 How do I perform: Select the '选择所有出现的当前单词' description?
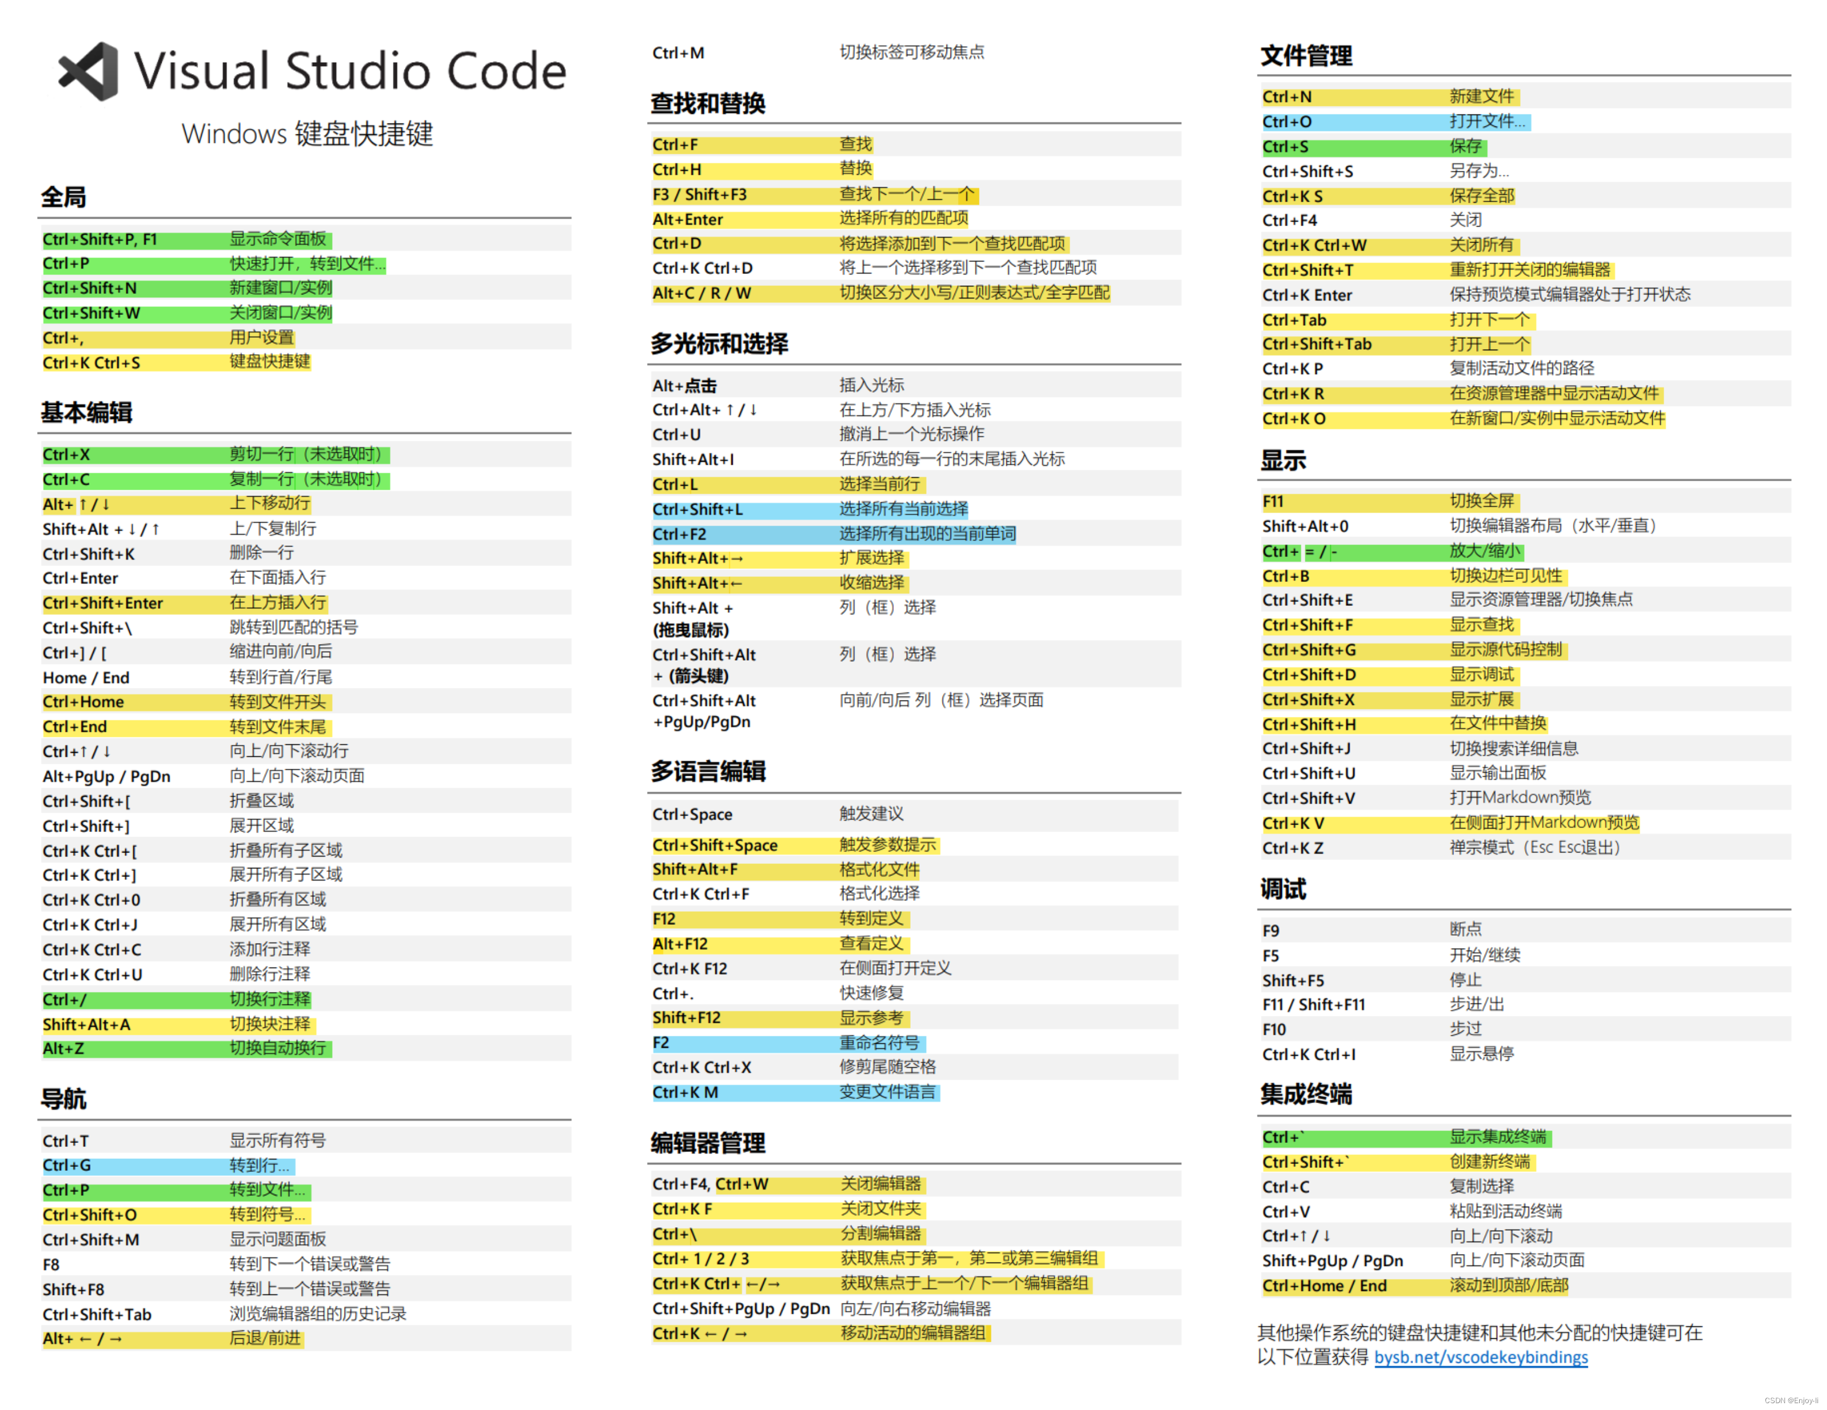(x=928, y=534)
